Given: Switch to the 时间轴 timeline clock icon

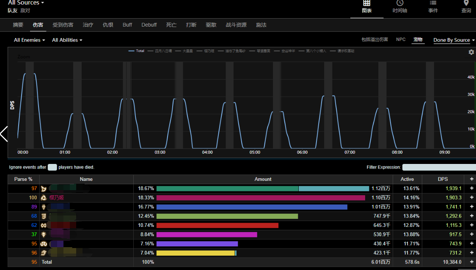Looking at the screenshot, I should pos(399,3).
